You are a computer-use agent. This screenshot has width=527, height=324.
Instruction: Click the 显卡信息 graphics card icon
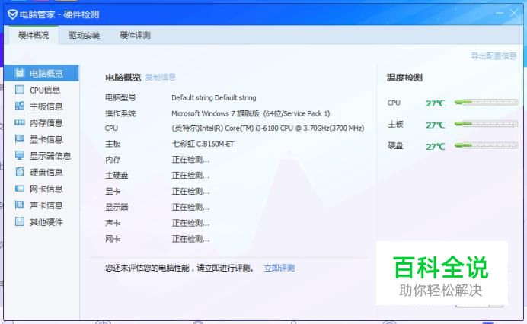[20, 139]
